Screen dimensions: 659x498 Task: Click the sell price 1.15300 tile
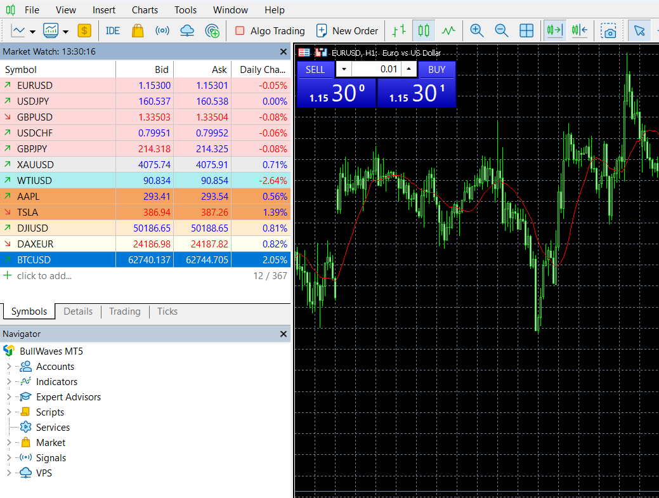point(337,93)
